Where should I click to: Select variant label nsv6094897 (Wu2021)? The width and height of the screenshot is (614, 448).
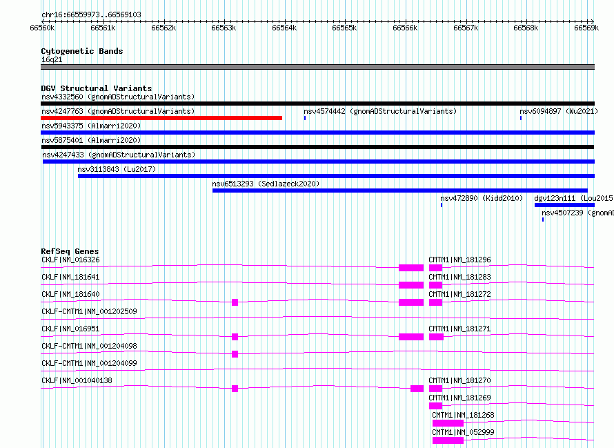click(x=559, y=111)
